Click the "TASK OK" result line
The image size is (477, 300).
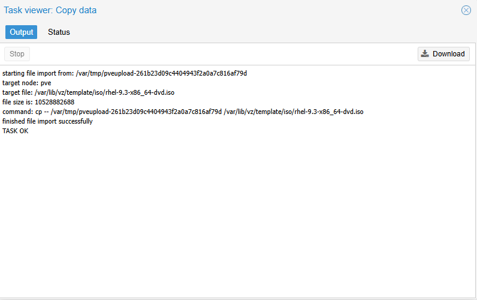point(16,131)
